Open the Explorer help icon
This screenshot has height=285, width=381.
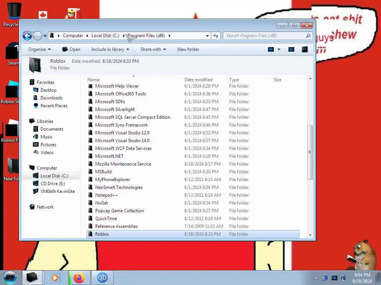pyautogui.click(x=304, y=49)
